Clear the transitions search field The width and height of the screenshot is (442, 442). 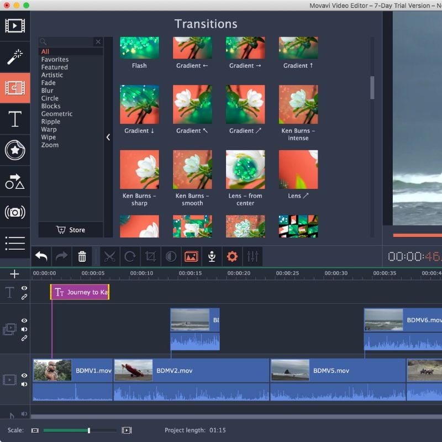click(98, 42)
